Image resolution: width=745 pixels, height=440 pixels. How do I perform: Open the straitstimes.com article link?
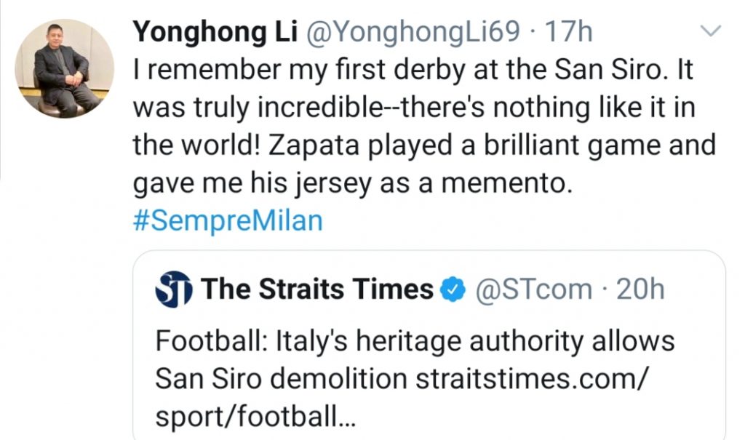(x=530, y=378)
